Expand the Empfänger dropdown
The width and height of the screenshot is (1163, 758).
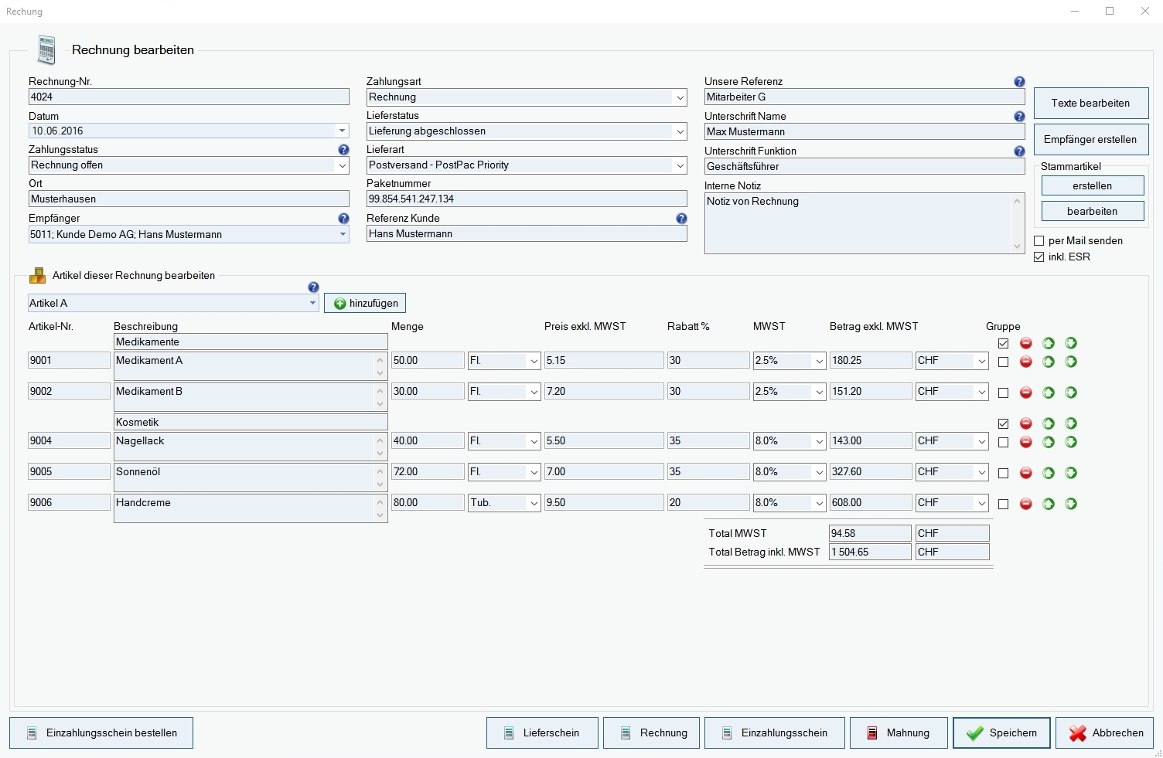343,234
